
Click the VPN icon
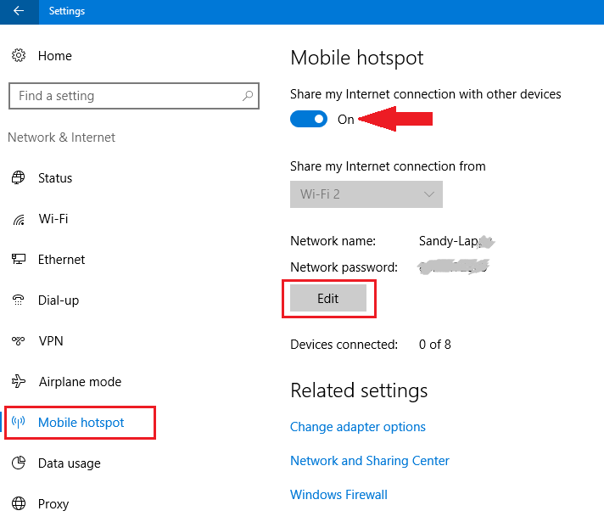tap(19, 341)
